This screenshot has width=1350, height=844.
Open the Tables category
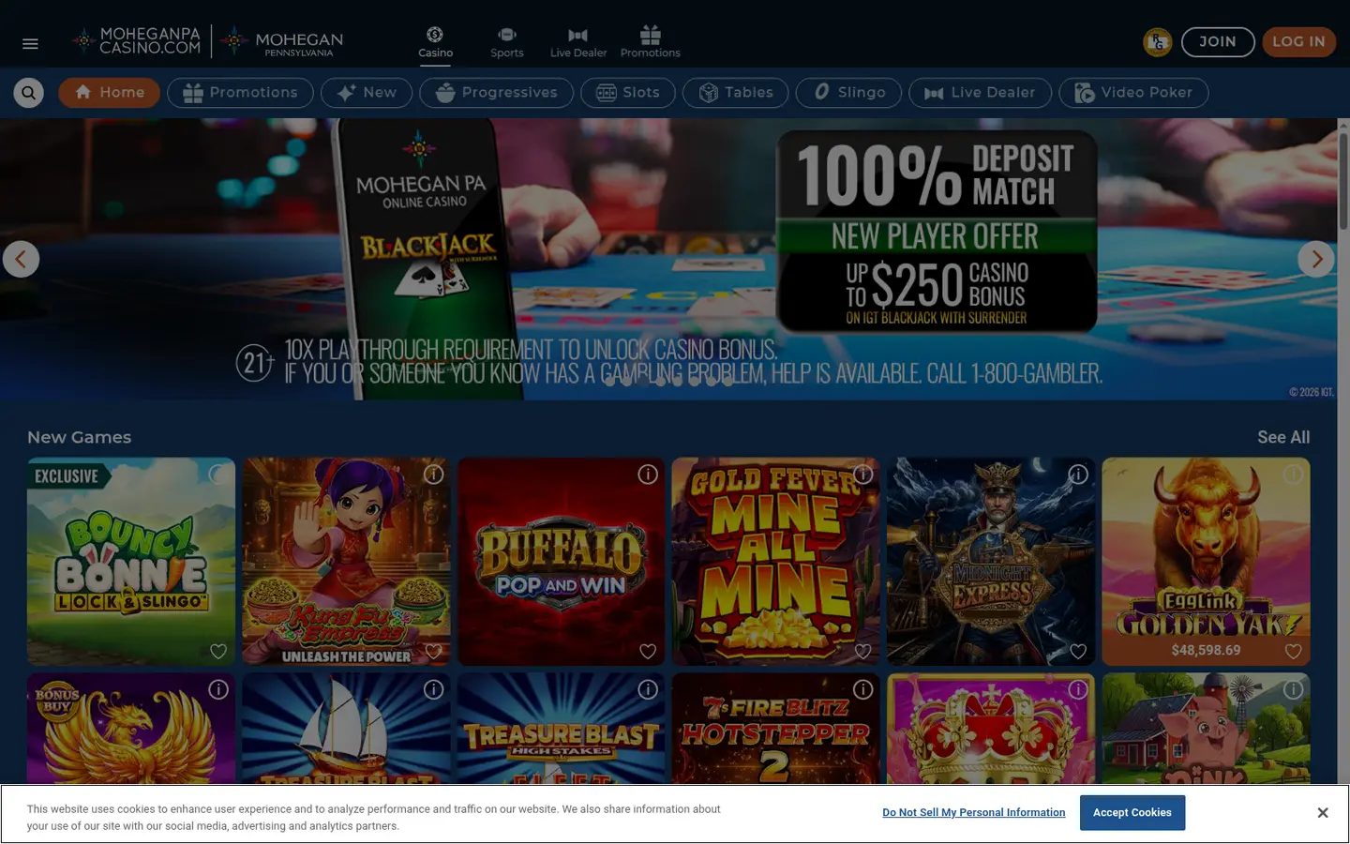(736, 93)
